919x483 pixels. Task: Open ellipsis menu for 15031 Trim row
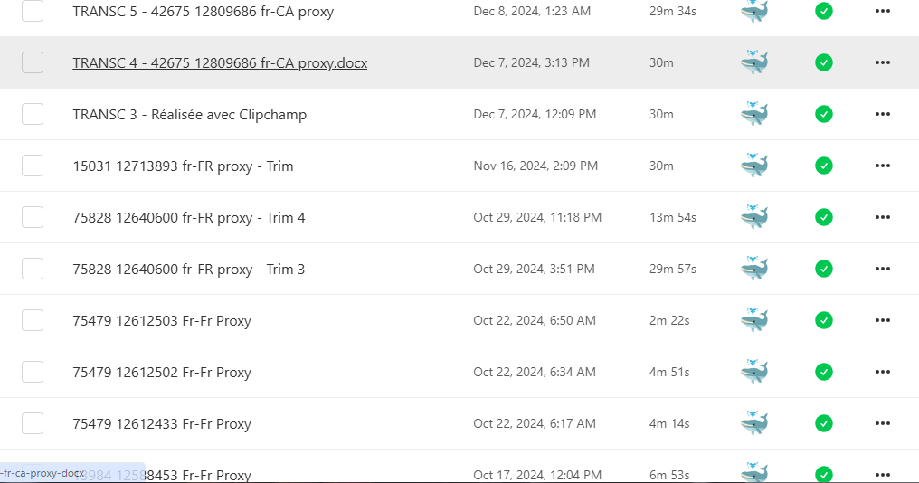click(882, 166)
